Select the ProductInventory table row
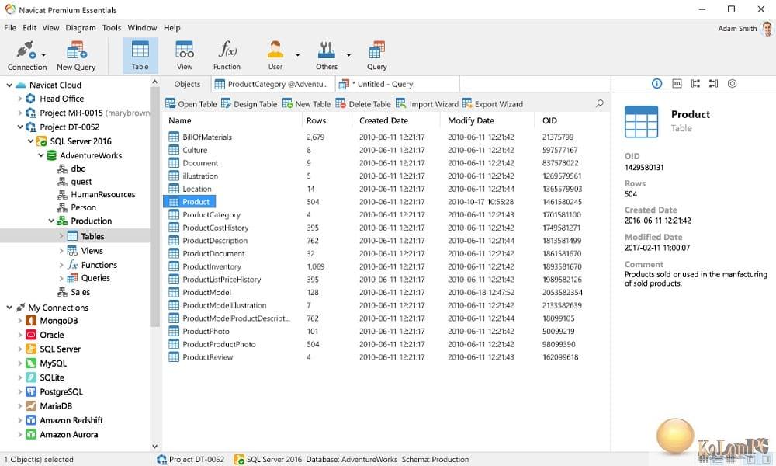Viewport: 776px width, 466px height. (386, 266)
